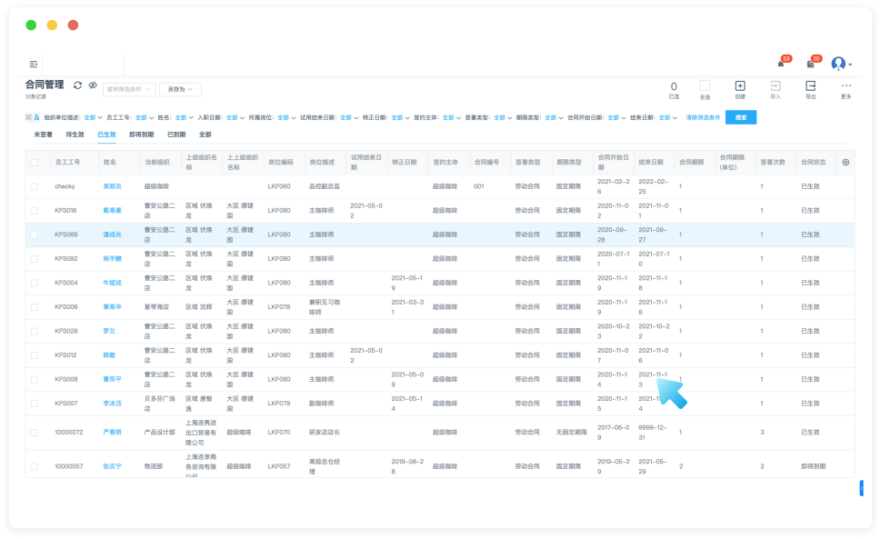Open table column settings gear icon
This screenshot has height=539, width=881.
coord(846,162)
